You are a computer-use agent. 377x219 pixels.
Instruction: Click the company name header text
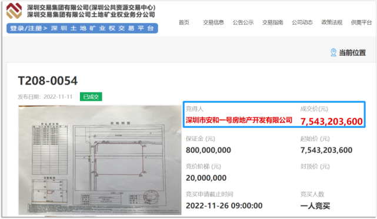coord(91,11)
